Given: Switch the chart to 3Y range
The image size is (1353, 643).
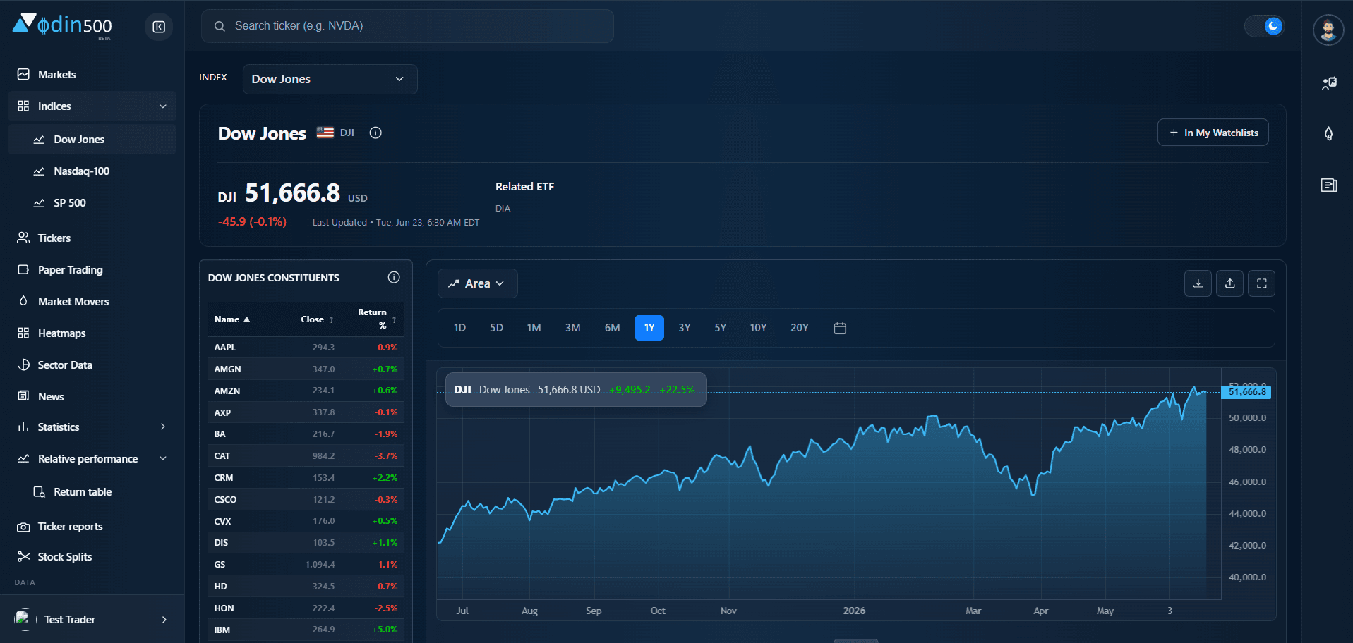Looking at the screenshot, I should [685, 328].
